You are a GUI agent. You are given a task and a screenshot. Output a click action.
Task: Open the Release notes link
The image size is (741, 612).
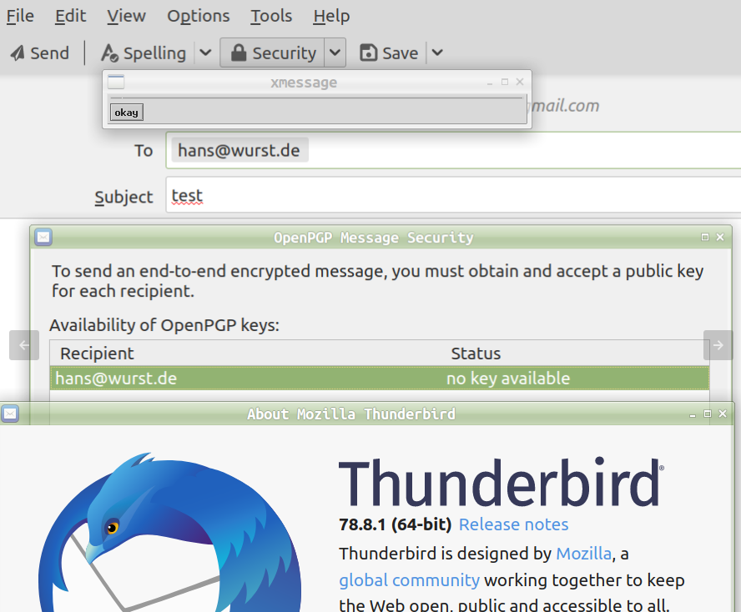514,524
